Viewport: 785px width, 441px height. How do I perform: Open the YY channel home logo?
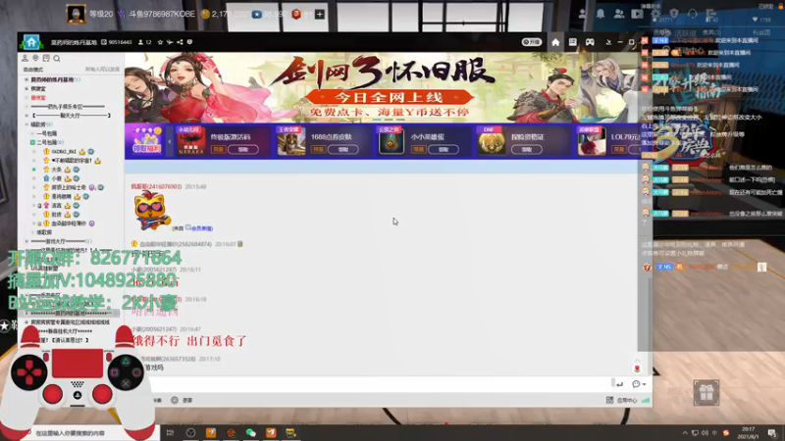point(31,42)
